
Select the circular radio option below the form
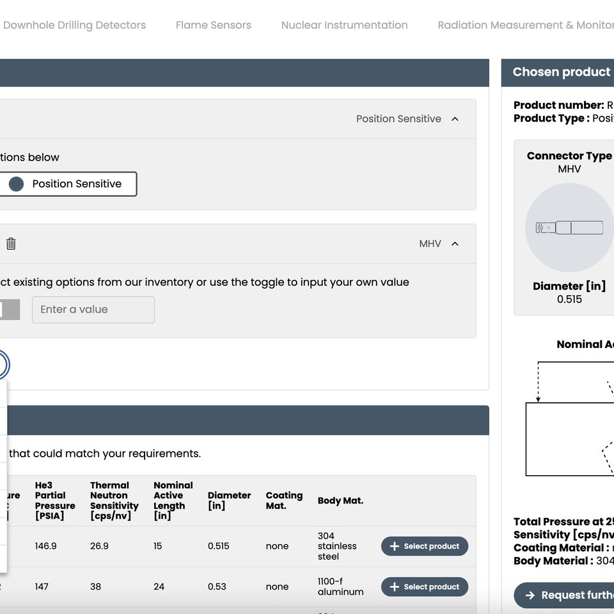coord(1,365)
